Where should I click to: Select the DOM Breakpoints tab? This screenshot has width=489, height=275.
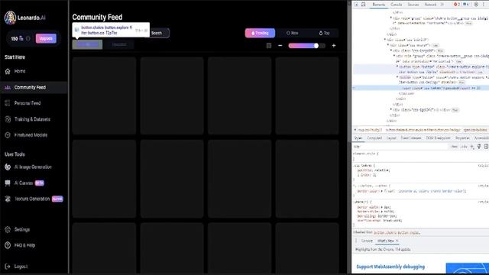[x=438, y=137]
